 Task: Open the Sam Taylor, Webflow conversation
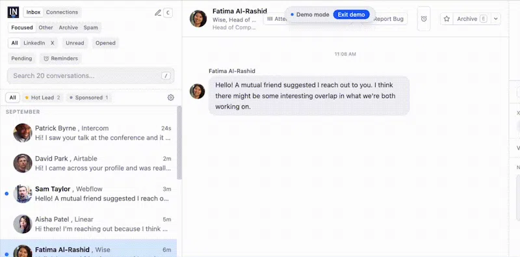(x=88, y=194)
